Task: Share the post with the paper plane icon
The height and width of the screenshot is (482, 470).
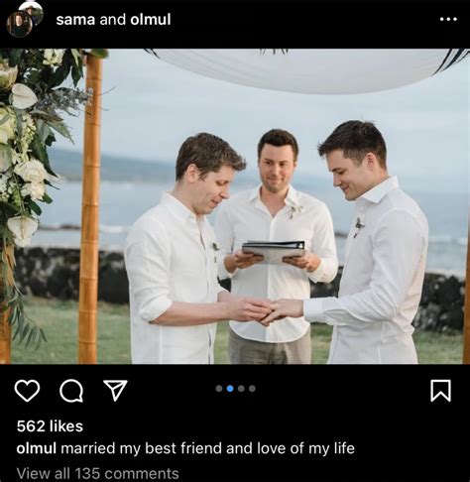Action: [x=115, y=390]
